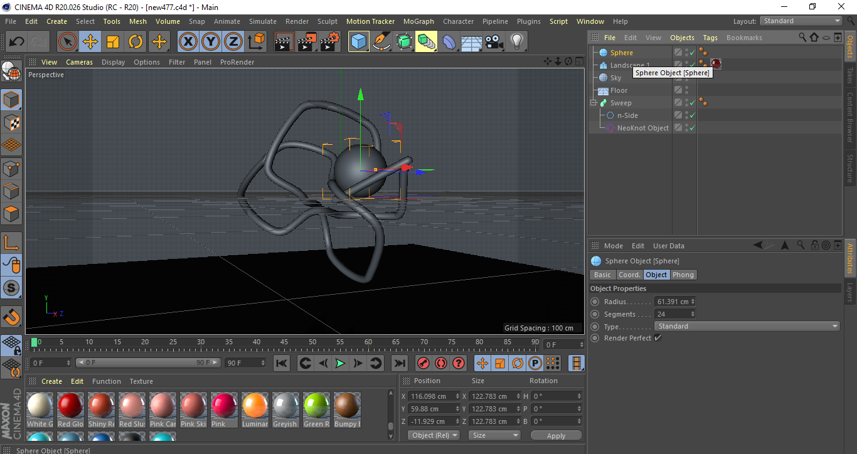Toggle Sky visibility dots
Image resolution: width=857 pixels, height=454 pixels.
[686, 78]
